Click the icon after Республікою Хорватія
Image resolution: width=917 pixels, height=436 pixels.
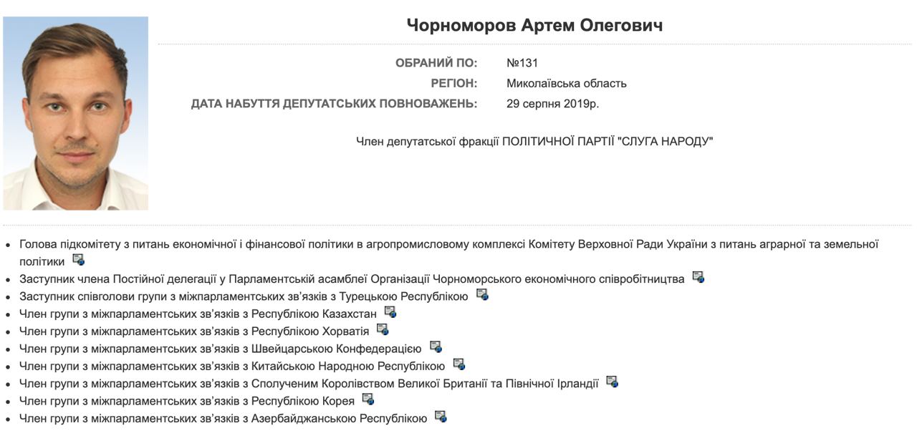[383, 329]
